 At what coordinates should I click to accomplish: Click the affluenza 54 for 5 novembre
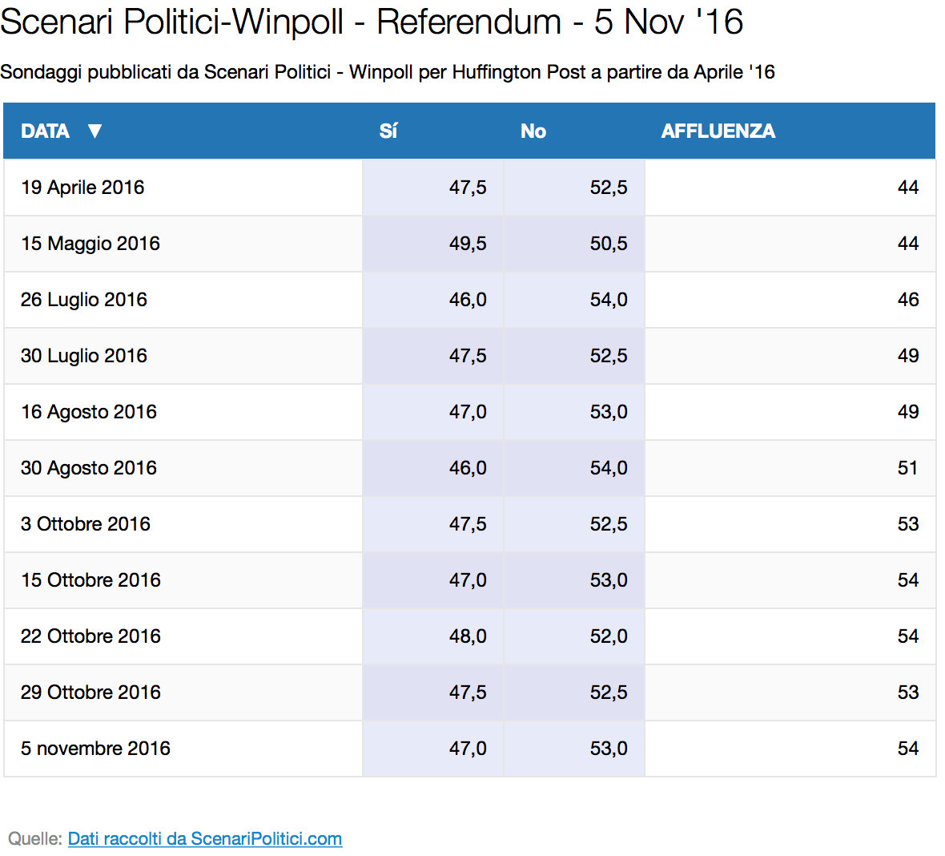coord(907,749)
